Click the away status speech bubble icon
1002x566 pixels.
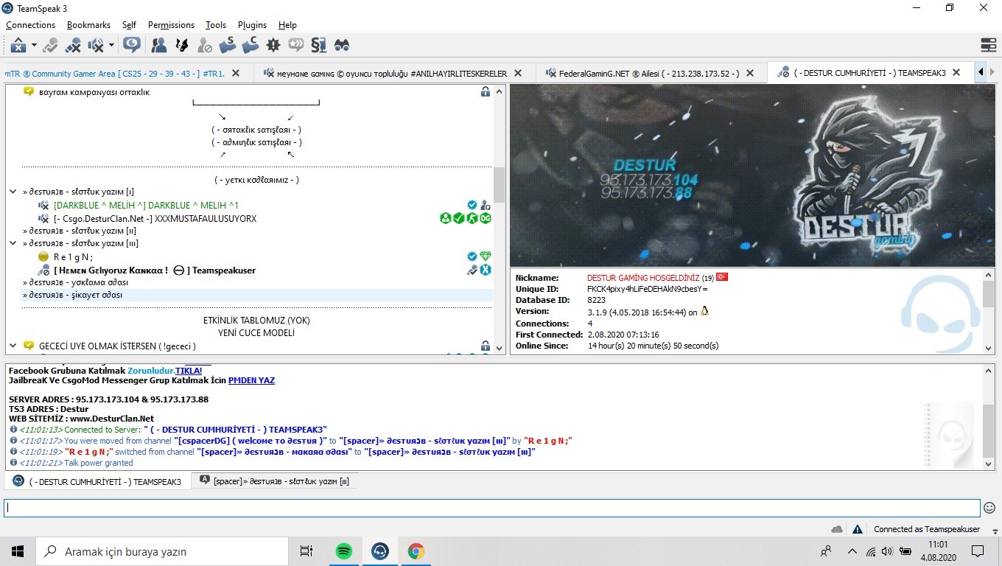pyautogui.click(x=132, y=45)
